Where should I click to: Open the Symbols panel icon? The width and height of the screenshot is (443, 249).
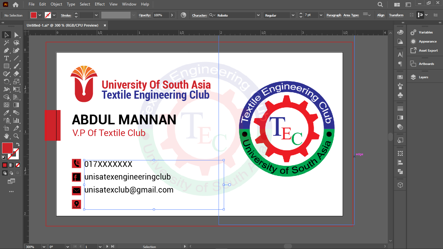point(400,95)
